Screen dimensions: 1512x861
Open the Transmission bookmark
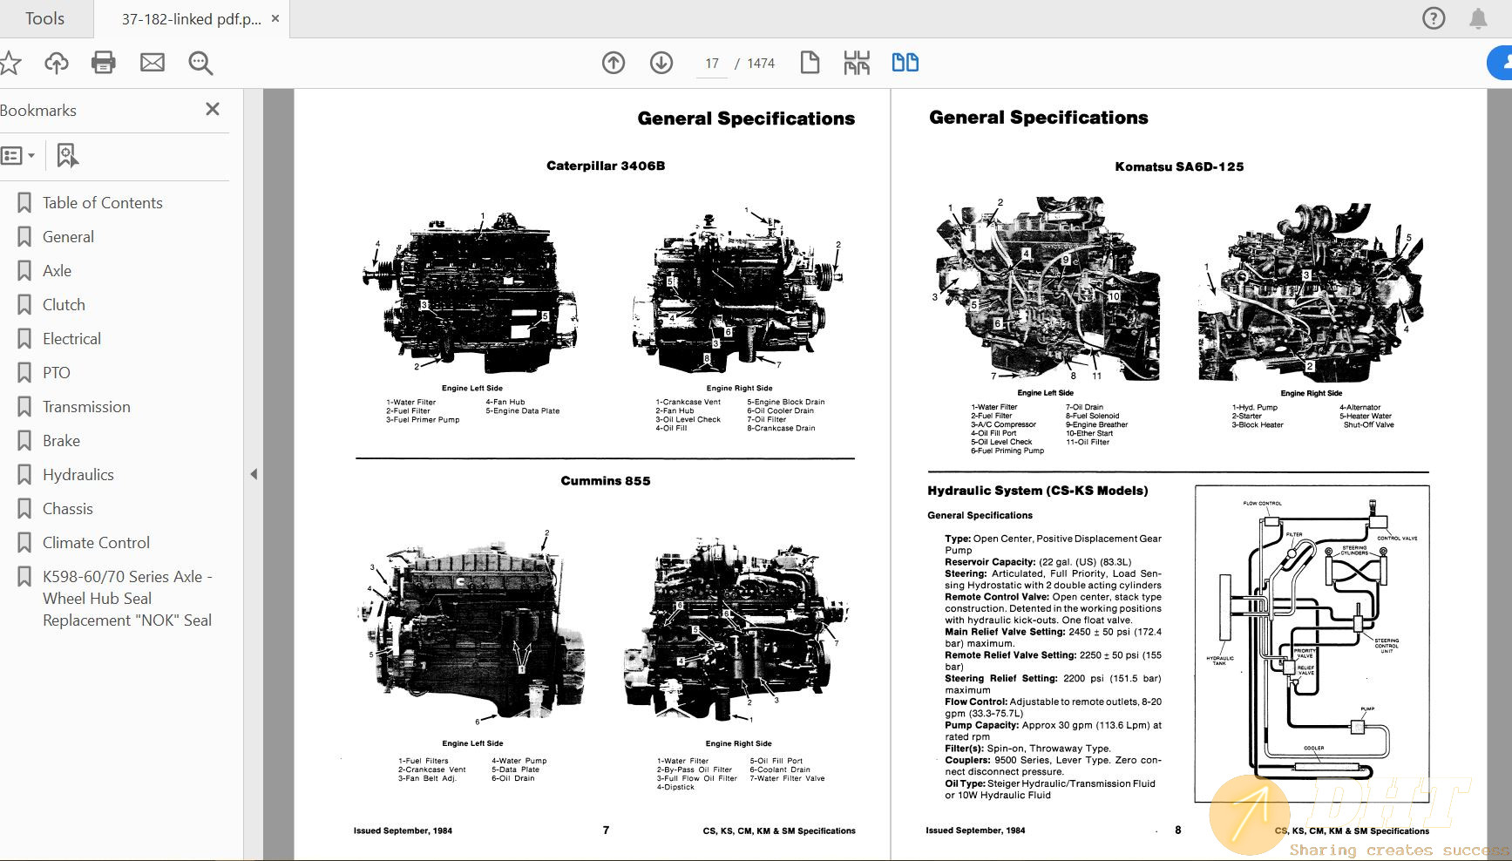coord(86,407)
